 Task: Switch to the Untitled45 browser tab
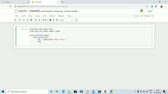point(45,2)
